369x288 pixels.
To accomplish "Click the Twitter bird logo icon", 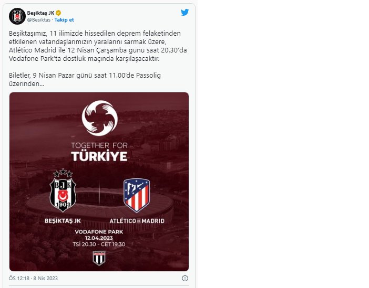I will coord(184,12).
